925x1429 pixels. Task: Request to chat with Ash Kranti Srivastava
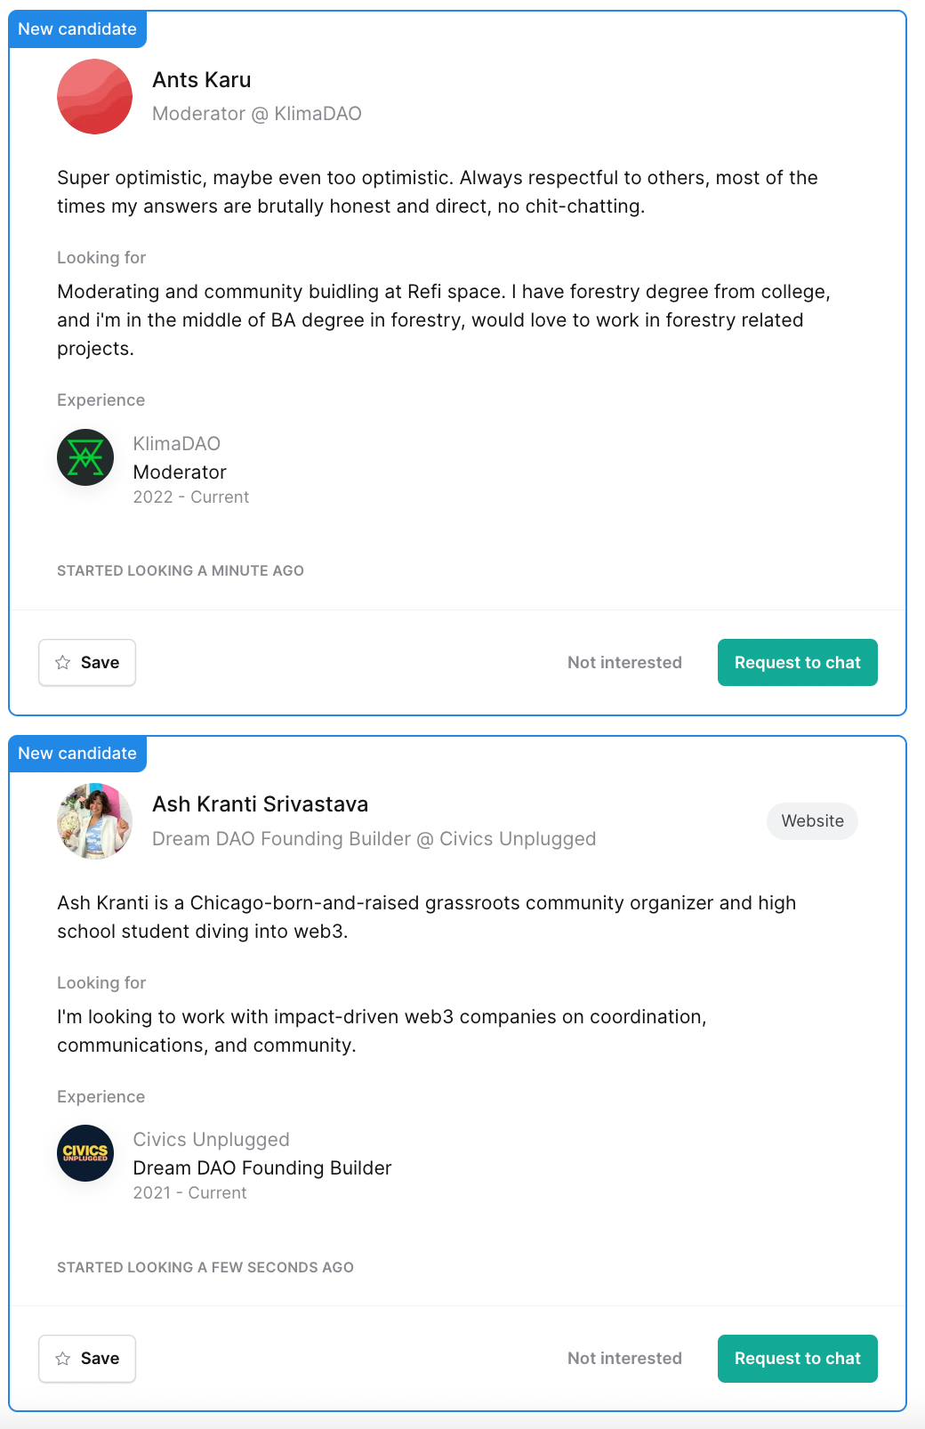(797, 1358)
